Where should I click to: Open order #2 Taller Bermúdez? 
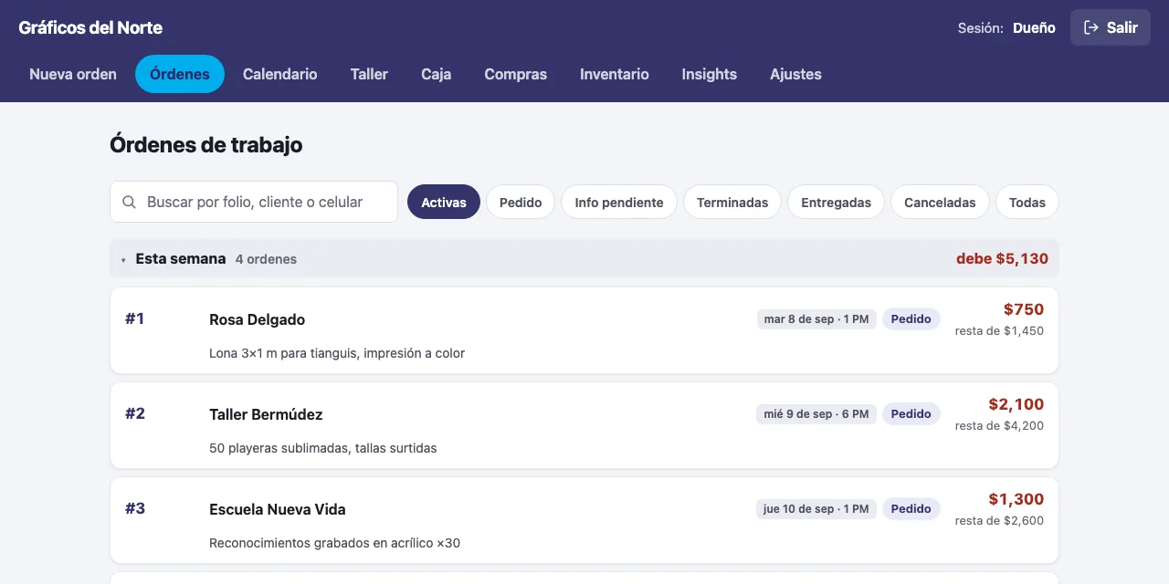(584, 425)
